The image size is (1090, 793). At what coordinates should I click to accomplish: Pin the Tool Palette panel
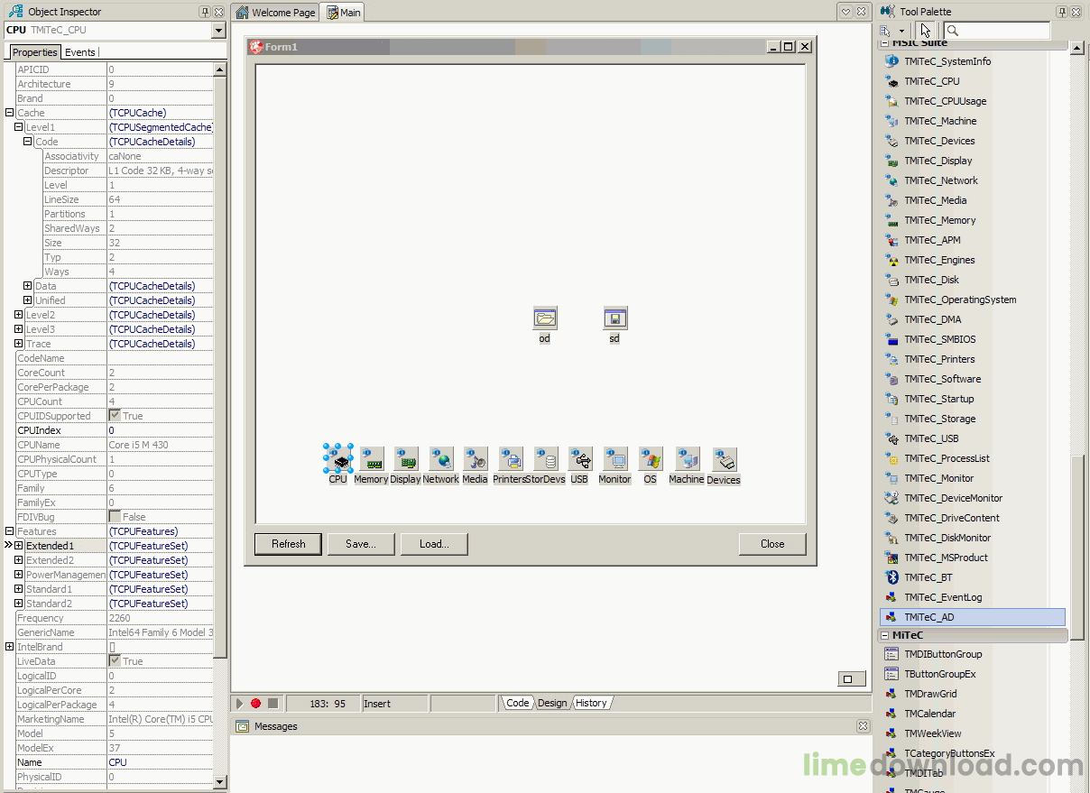[x=1062, y=12]
